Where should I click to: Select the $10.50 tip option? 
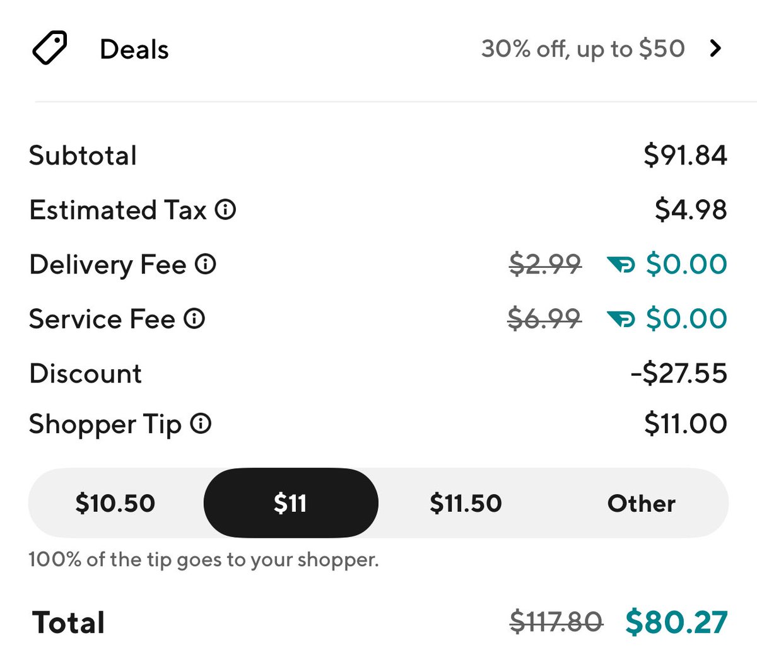[x=115, y=503]
